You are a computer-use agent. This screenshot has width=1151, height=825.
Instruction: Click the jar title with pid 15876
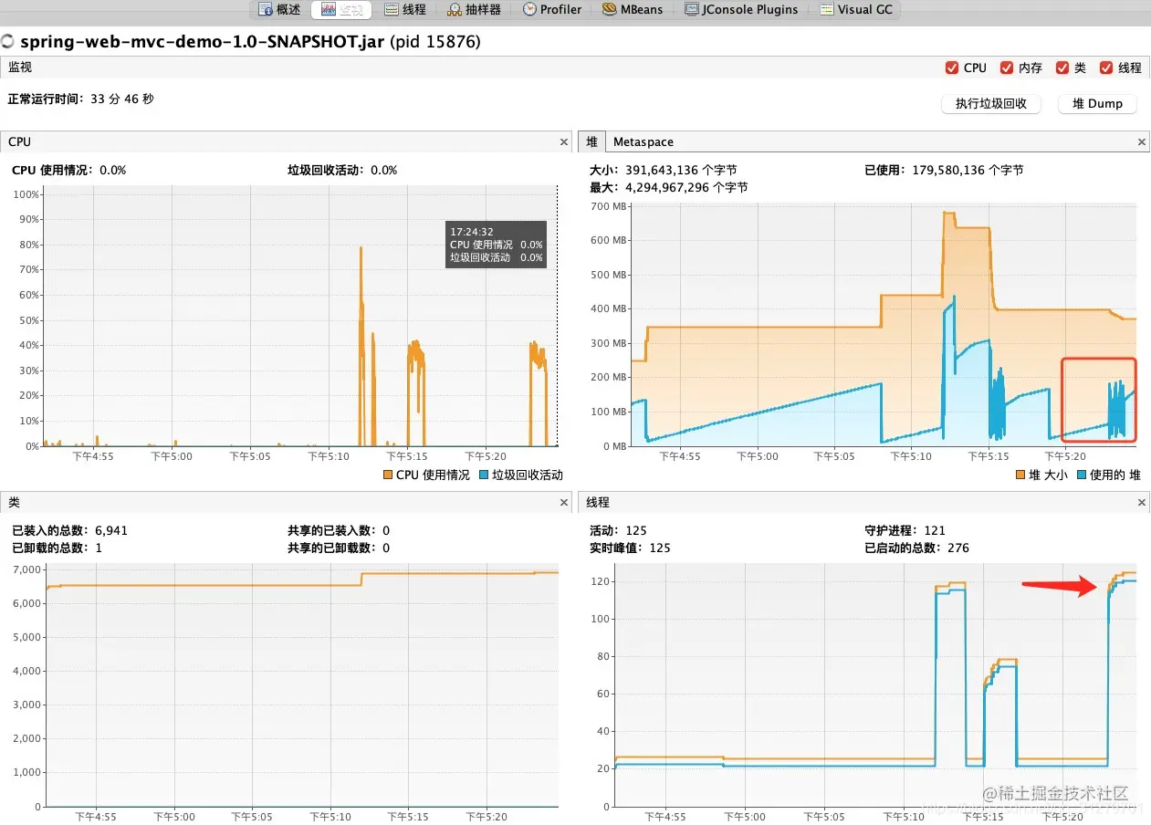click(x=250, y=41)
